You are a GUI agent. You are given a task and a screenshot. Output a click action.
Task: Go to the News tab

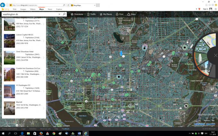(50, 9)
